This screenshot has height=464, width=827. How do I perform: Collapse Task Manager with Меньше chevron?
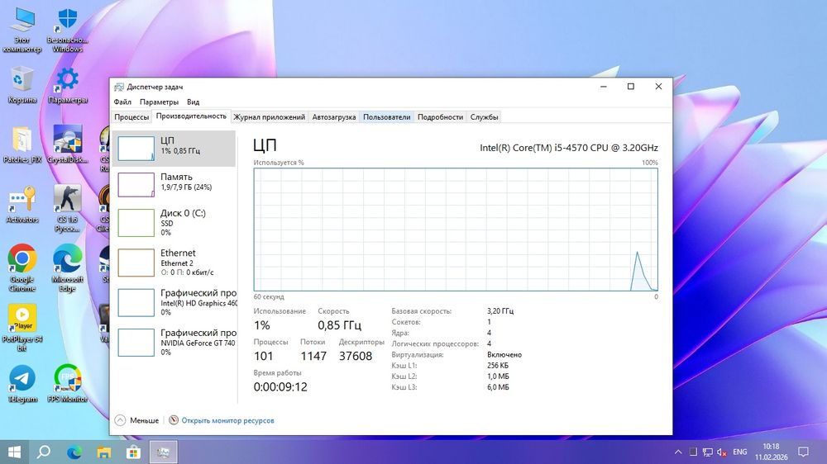[x=120, y=420]
